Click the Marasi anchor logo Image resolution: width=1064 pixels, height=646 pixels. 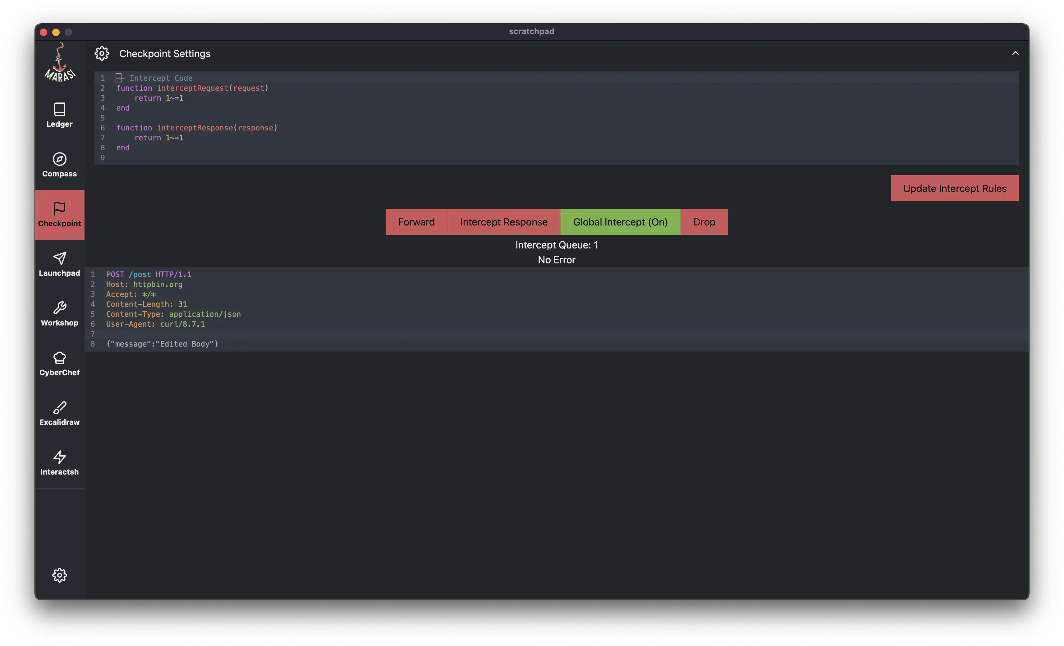(x=60, y=62)
